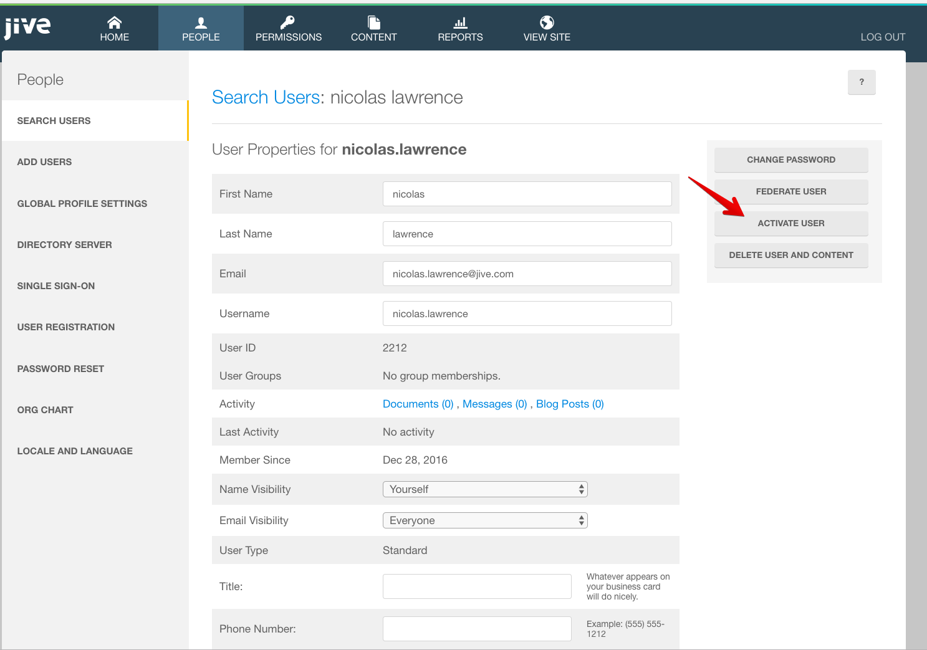Click the Jive logo

click(x=27, y=27)
